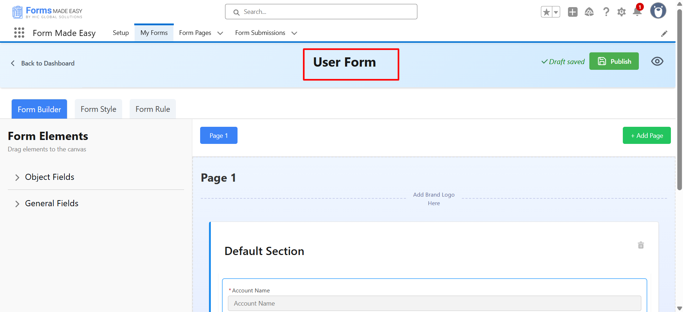Click the User Form title
683x312 pixels.
tap(344, 62)
